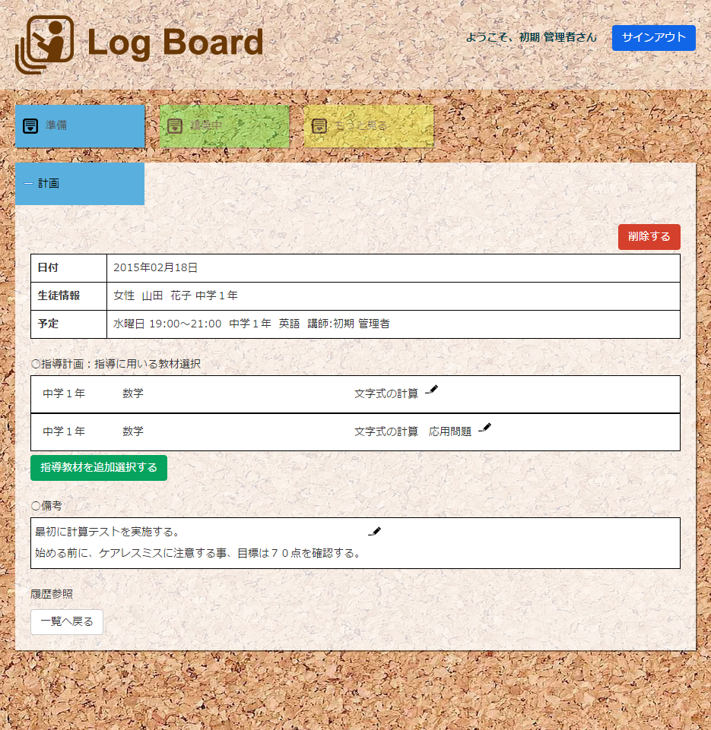The image size is (711, 730).
Task: Open the 準備 tab
Action: pos(80,126)
